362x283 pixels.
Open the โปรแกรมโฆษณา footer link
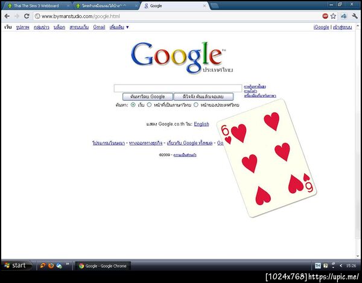pyautogui.click(x=109, y=143)
